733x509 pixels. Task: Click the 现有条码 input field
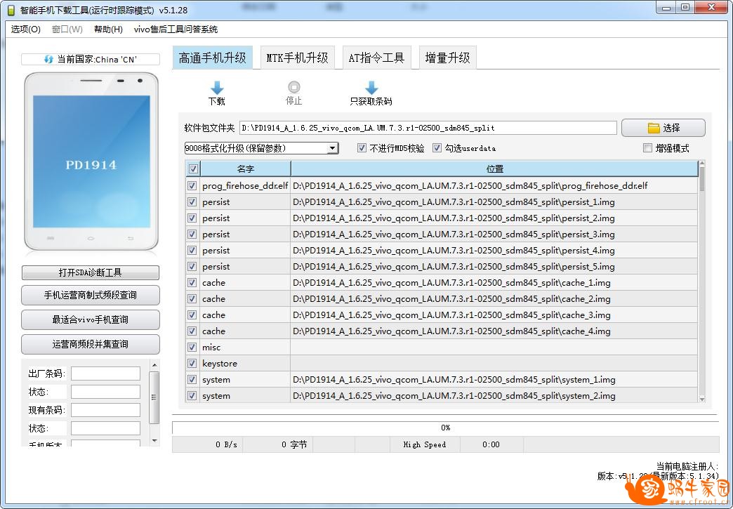click(x=105, y=410)
